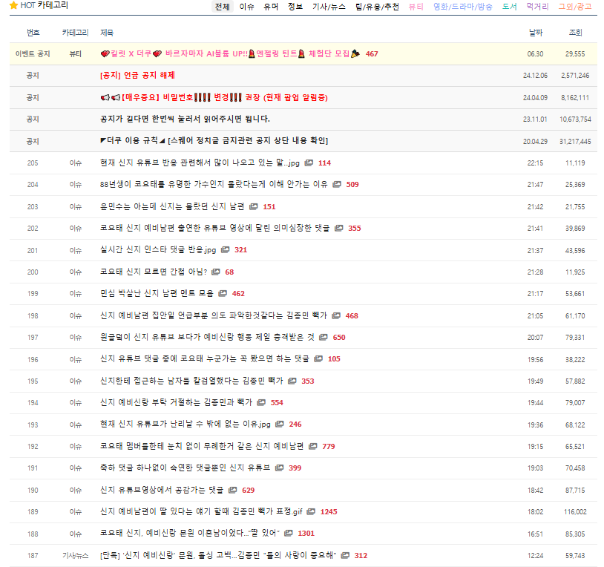
Task: Open the 영화/드라마/방송 category tab
Action: pos(462,7)
